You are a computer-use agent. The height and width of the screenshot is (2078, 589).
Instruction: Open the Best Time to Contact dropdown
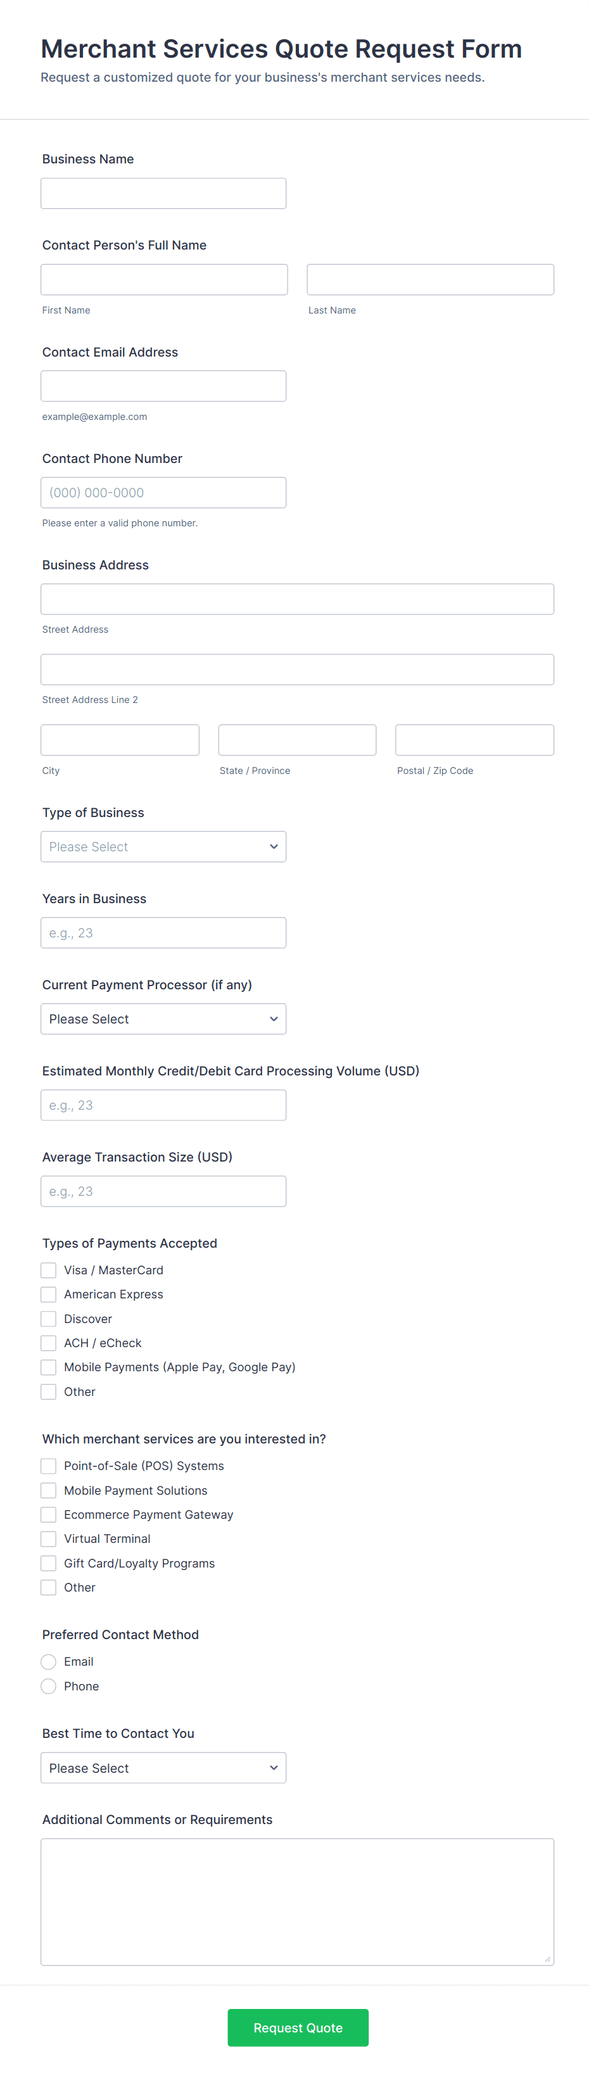[x=163, y=1768]
